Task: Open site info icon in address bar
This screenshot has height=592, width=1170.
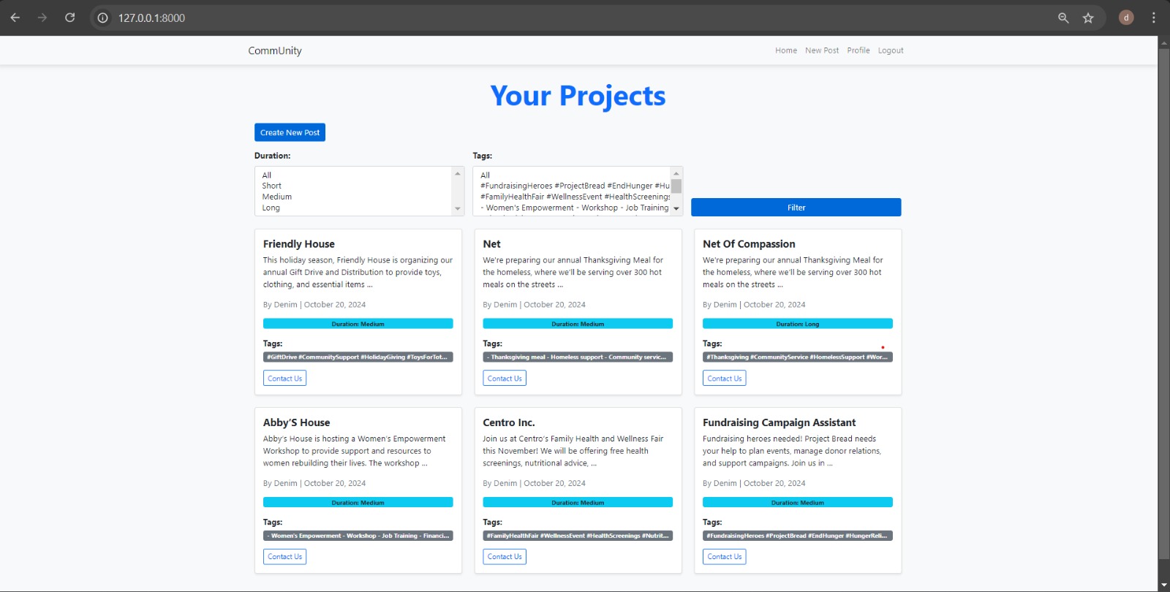Action: [103, 18]
